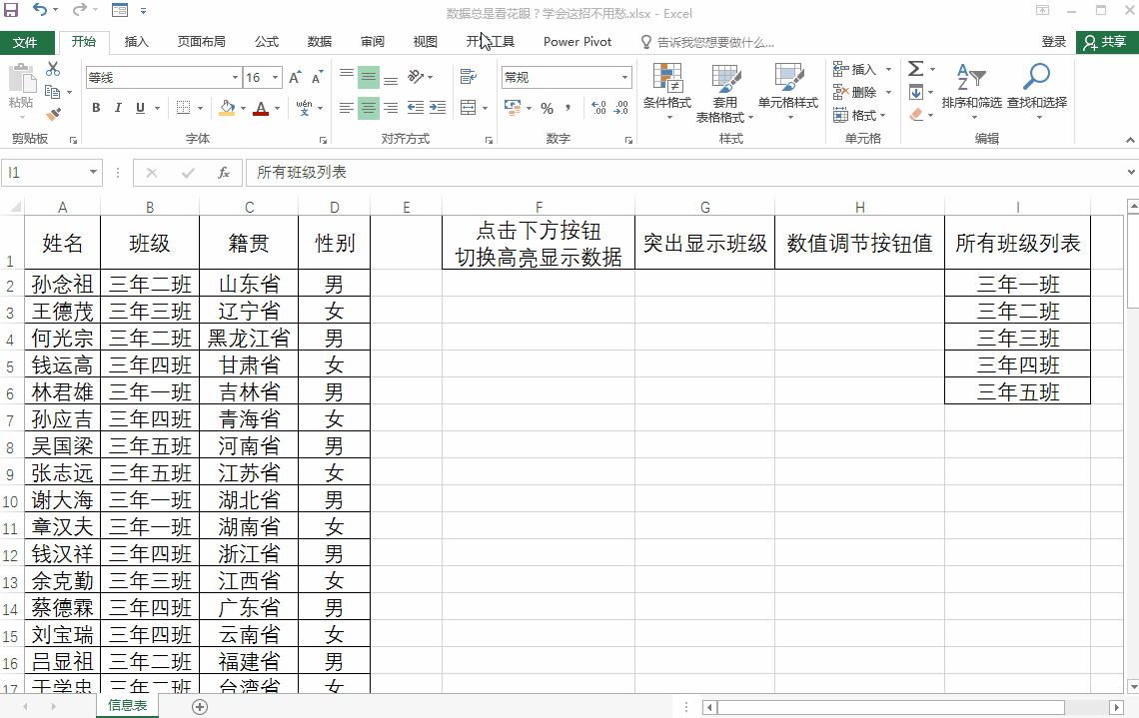Viewport: 1139px width, 718px height.
Task: Align text right
Action: [x=391, y=108]
